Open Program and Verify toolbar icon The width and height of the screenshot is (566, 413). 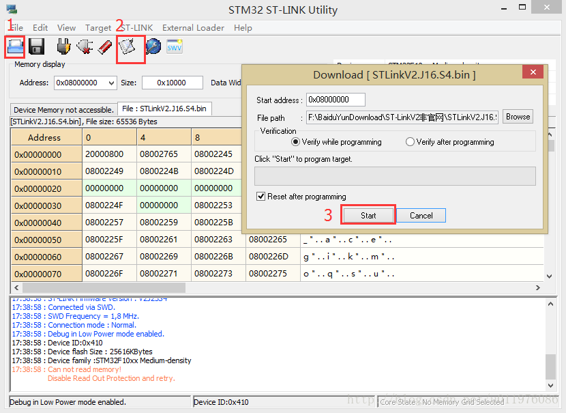click(128, 46)
